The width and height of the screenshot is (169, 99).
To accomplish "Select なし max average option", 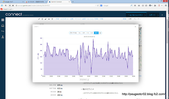I will 80,33.
